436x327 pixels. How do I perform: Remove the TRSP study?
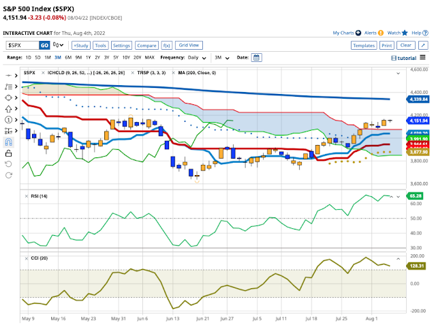[x=133, y=73]
